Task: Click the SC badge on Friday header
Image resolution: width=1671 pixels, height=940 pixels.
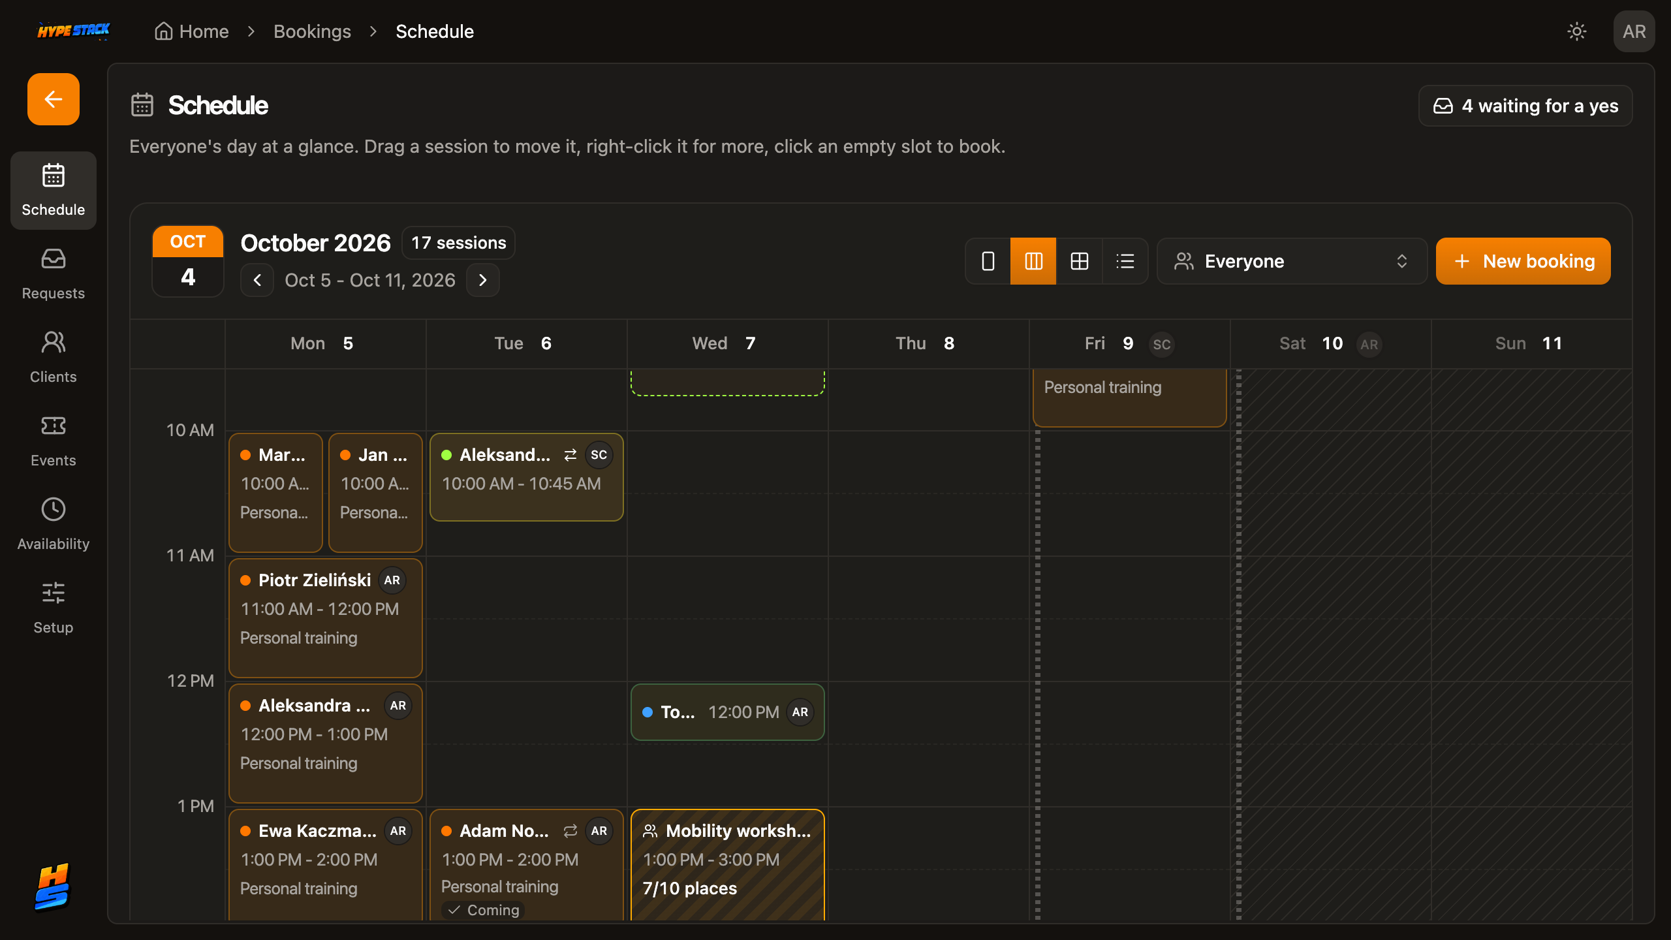Action: 1161,344
